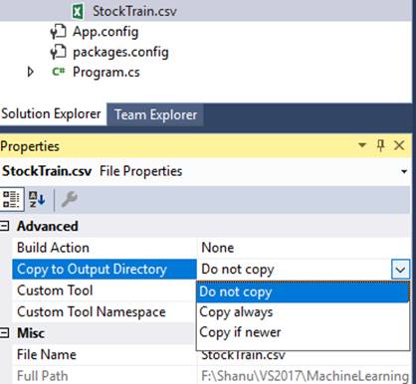Collapse the Advanced category
The height and width of the screenshot is (384, 416).
[4, 226]
